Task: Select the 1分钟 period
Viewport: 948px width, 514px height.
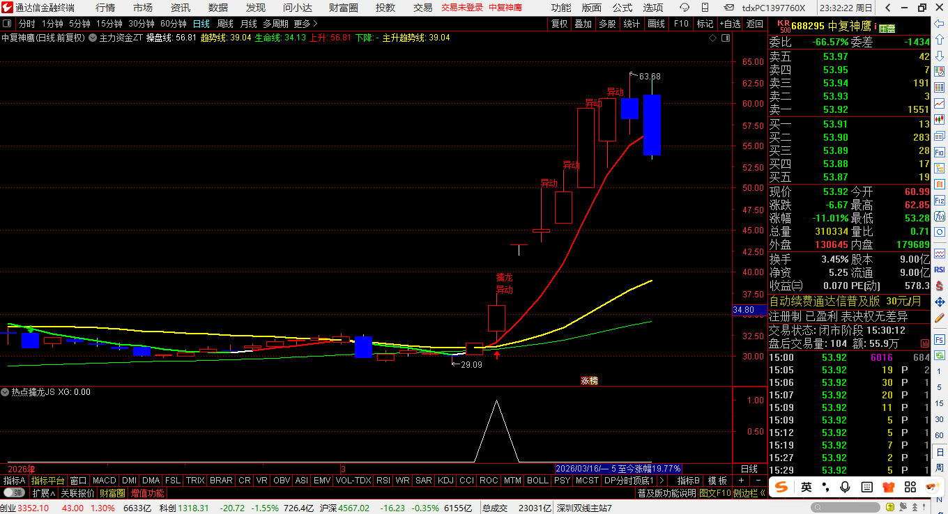Action: [x=52, y=24]
